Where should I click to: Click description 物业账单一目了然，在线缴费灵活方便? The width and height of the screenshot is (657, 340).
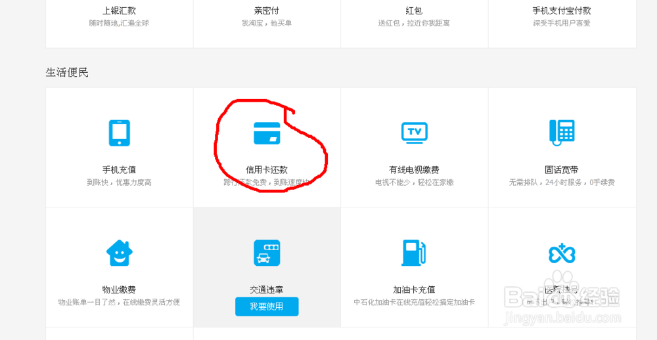coord(120,303)
